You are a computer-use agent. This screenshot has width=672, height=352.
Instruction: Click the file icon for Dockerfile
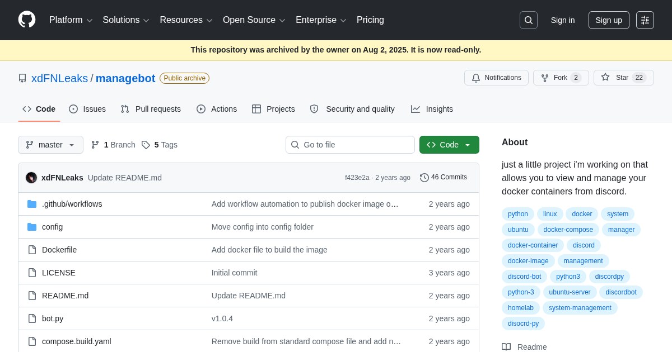32,250
